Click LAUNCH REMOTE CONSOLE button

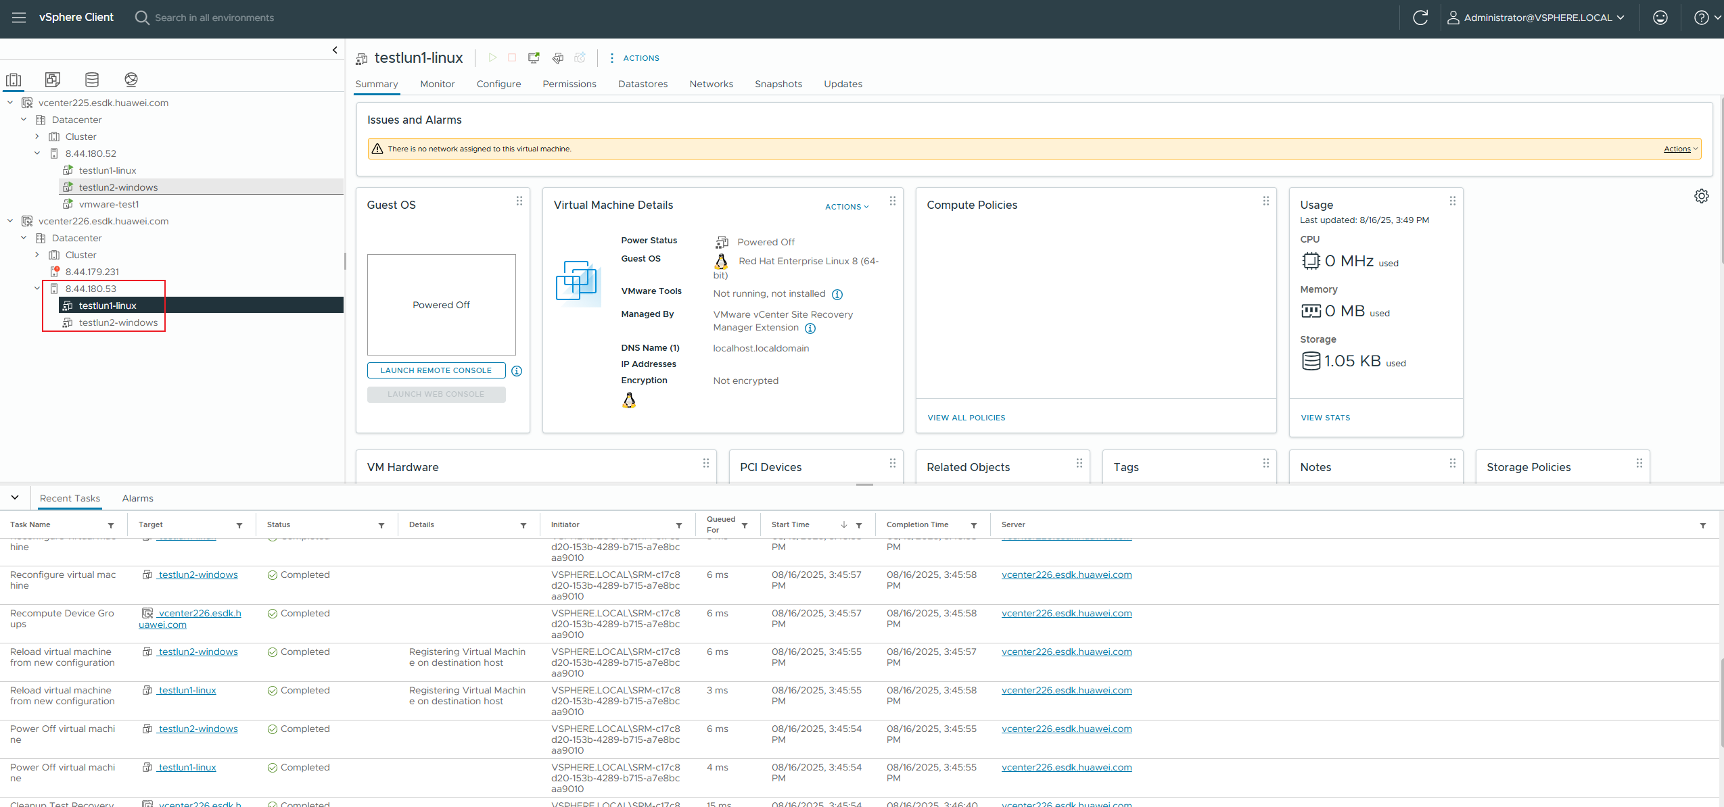pos(436,370)
